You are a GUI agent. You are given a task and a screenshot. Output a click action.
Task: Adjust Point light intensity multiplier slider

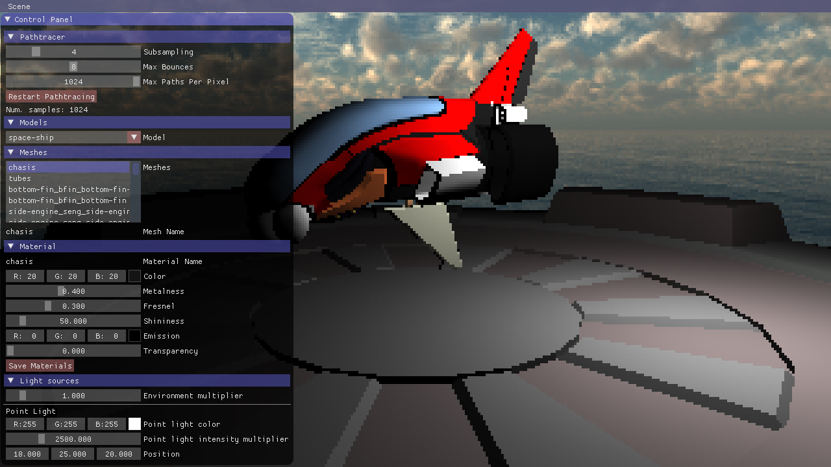[73, 439]
